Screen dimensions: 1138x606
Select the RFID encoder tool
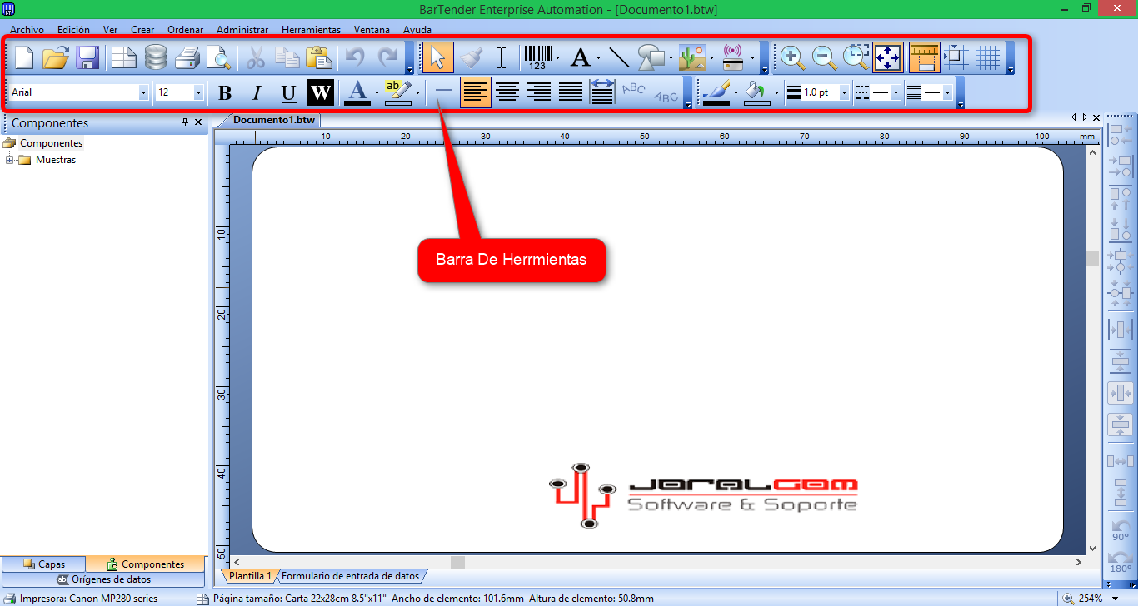coord(733,57)
